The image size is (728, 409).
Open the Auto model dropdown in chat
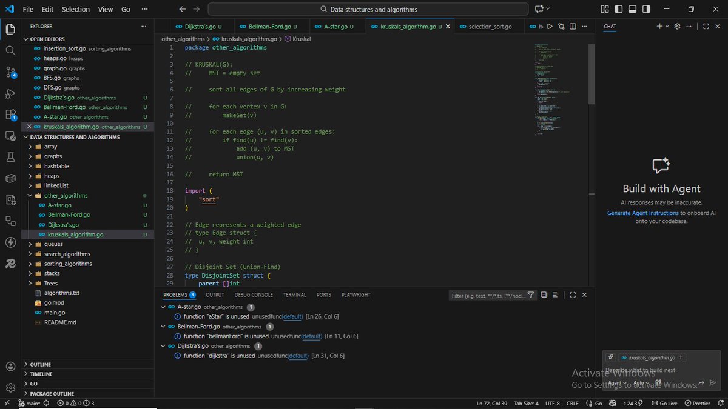point(641,383)
